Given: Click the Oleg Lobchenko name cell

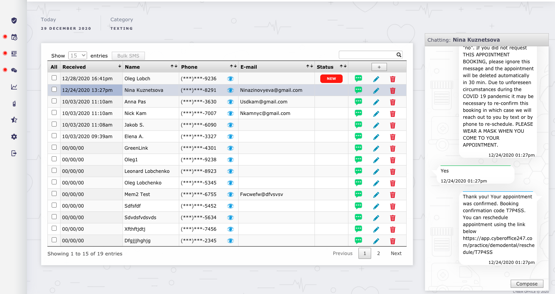Looking at the screenshot, I should (151, 182).
